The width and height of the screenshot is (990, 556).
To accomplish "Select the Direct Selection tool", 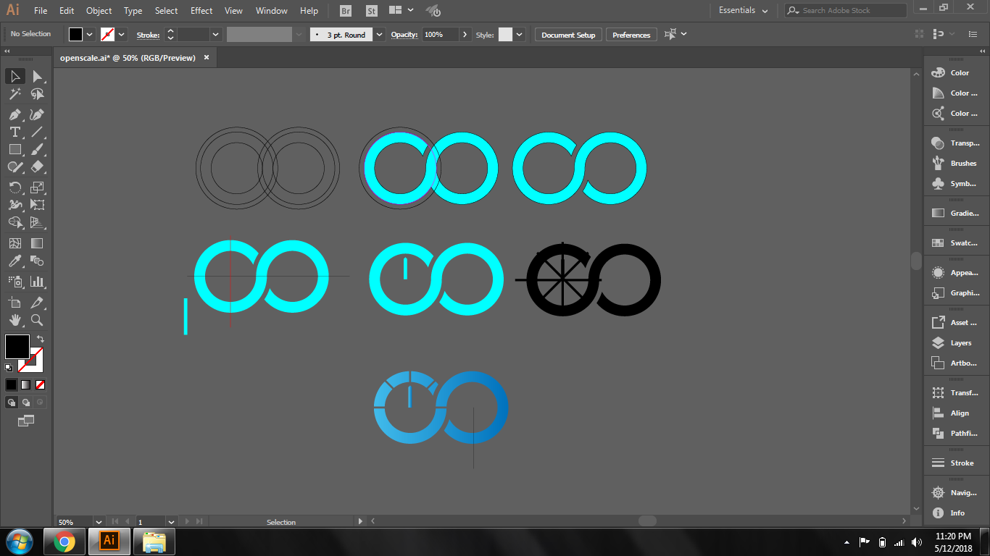I will click(38, 76).
